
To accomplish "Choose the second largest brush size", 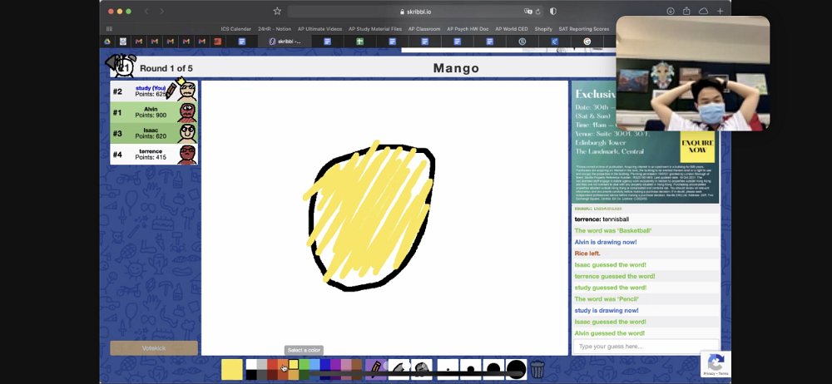I will 493,369.
